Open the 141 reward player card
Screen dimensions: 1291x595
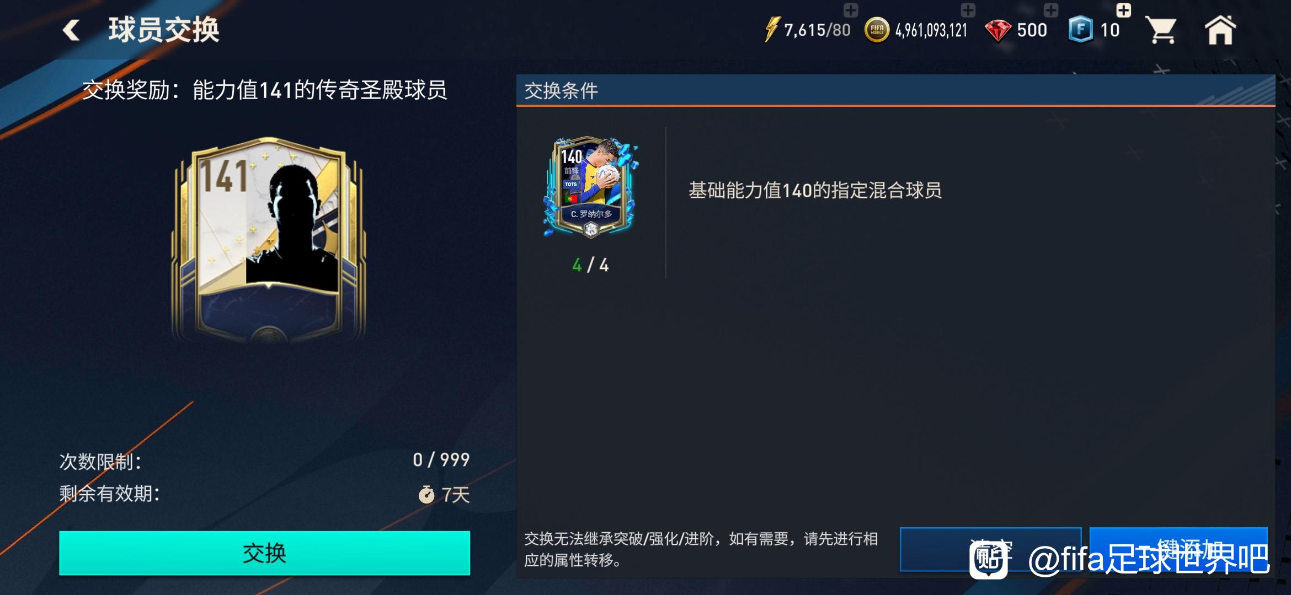click(268, 239)
